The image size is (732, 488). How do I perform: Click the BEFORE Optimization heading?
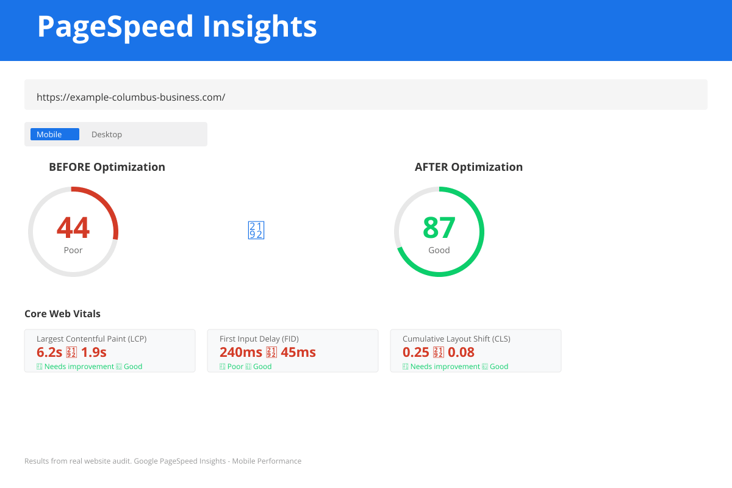click(107, 167)
